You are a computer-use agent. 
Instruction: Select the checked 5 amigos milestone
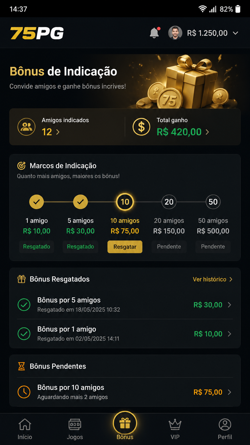(80, 202)
